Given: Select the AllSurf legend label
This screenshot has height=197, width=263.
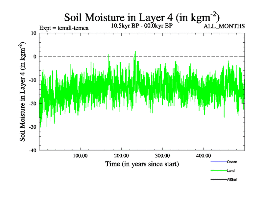Looking at the screenshot, I should pyautogui.click(x=232, y=180).
